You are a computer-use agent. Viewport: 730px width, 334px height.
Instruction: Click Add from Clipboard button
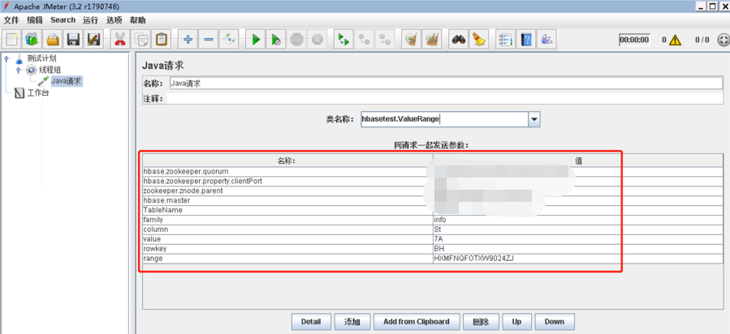click(417, 322)
